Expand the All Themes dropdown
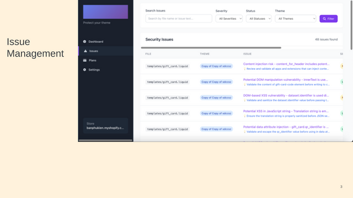Viewport: 353px width, 198px height. coord(296,19)
